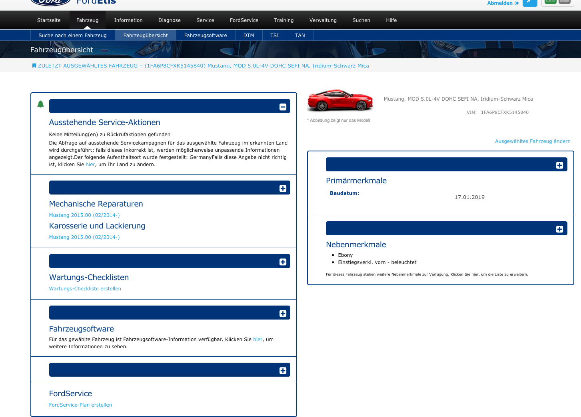Switch to the DTM sub-tab
This screenshot has height=417, width=581.
[x=249, y=35]
